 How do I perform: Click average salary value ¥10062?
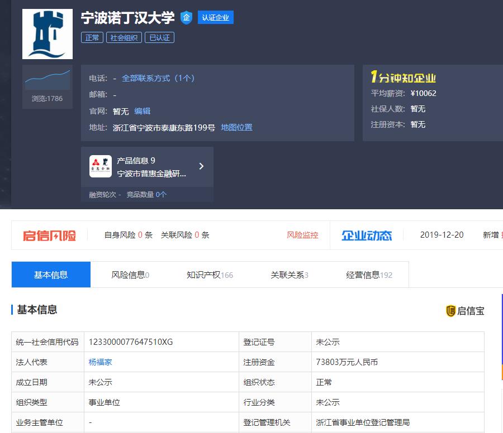(x=424, y=93)
